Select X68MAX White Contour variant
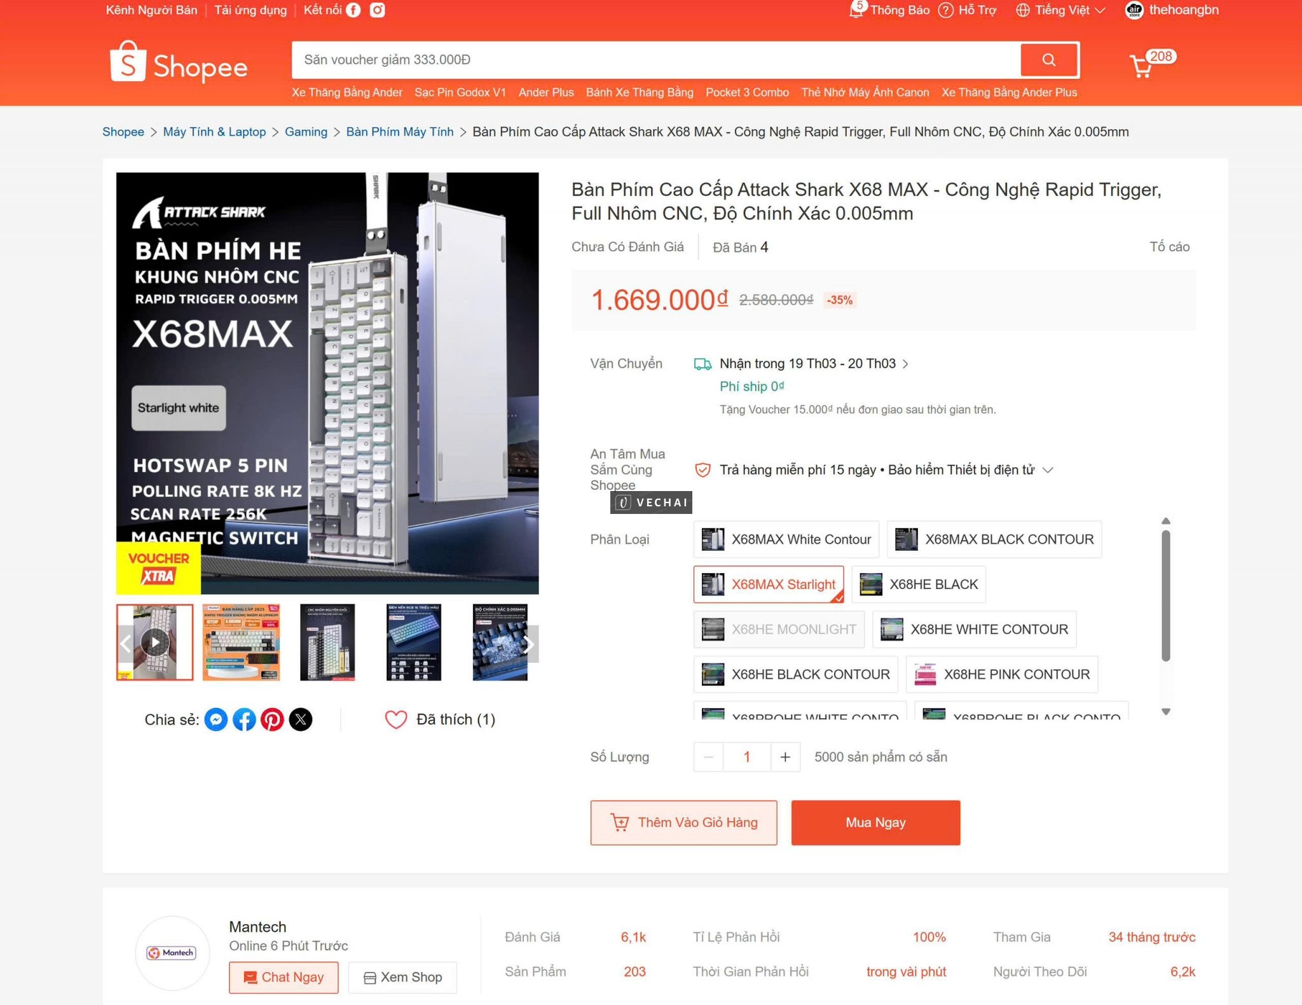 (x=786, y=539)
